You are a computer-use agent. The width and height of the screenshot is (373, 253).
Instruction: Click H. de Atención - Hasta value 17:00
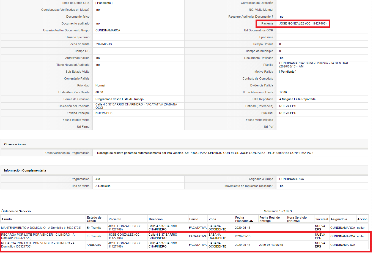[x=283, y=92]
